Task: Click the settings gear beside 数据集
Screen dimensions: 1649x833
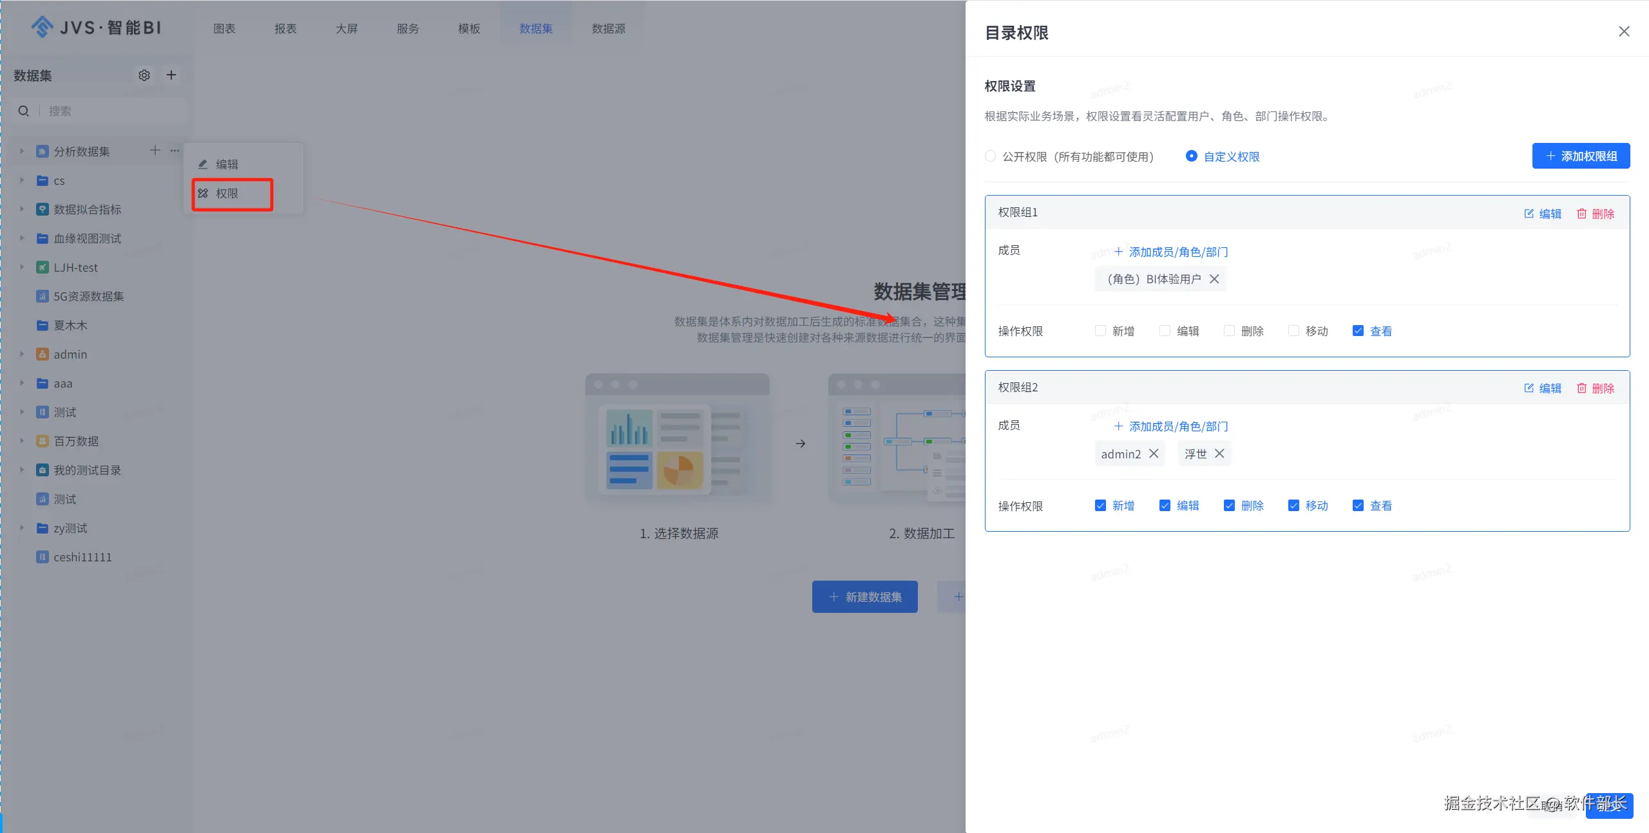Action: (144, 75)
